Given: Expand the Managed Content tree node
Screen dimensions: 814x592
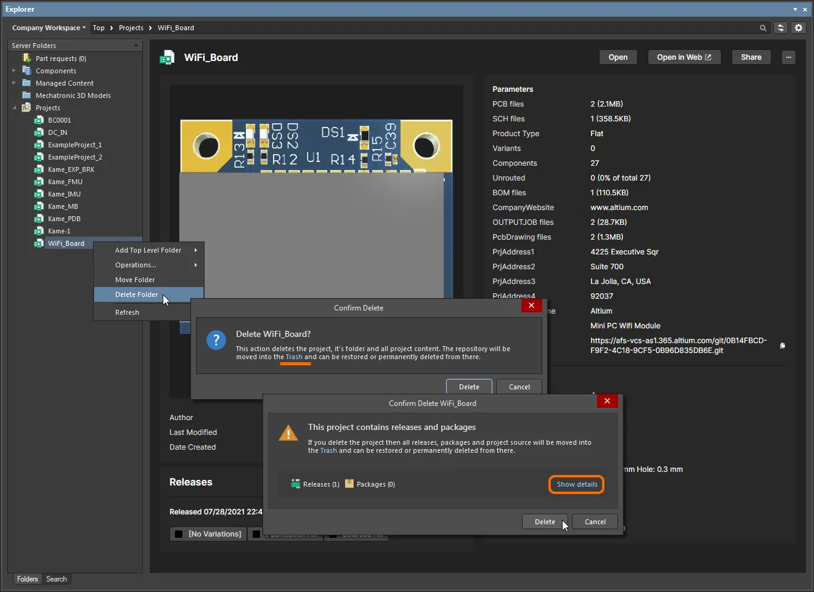Looking at the screenshot, I should (14, 83).
